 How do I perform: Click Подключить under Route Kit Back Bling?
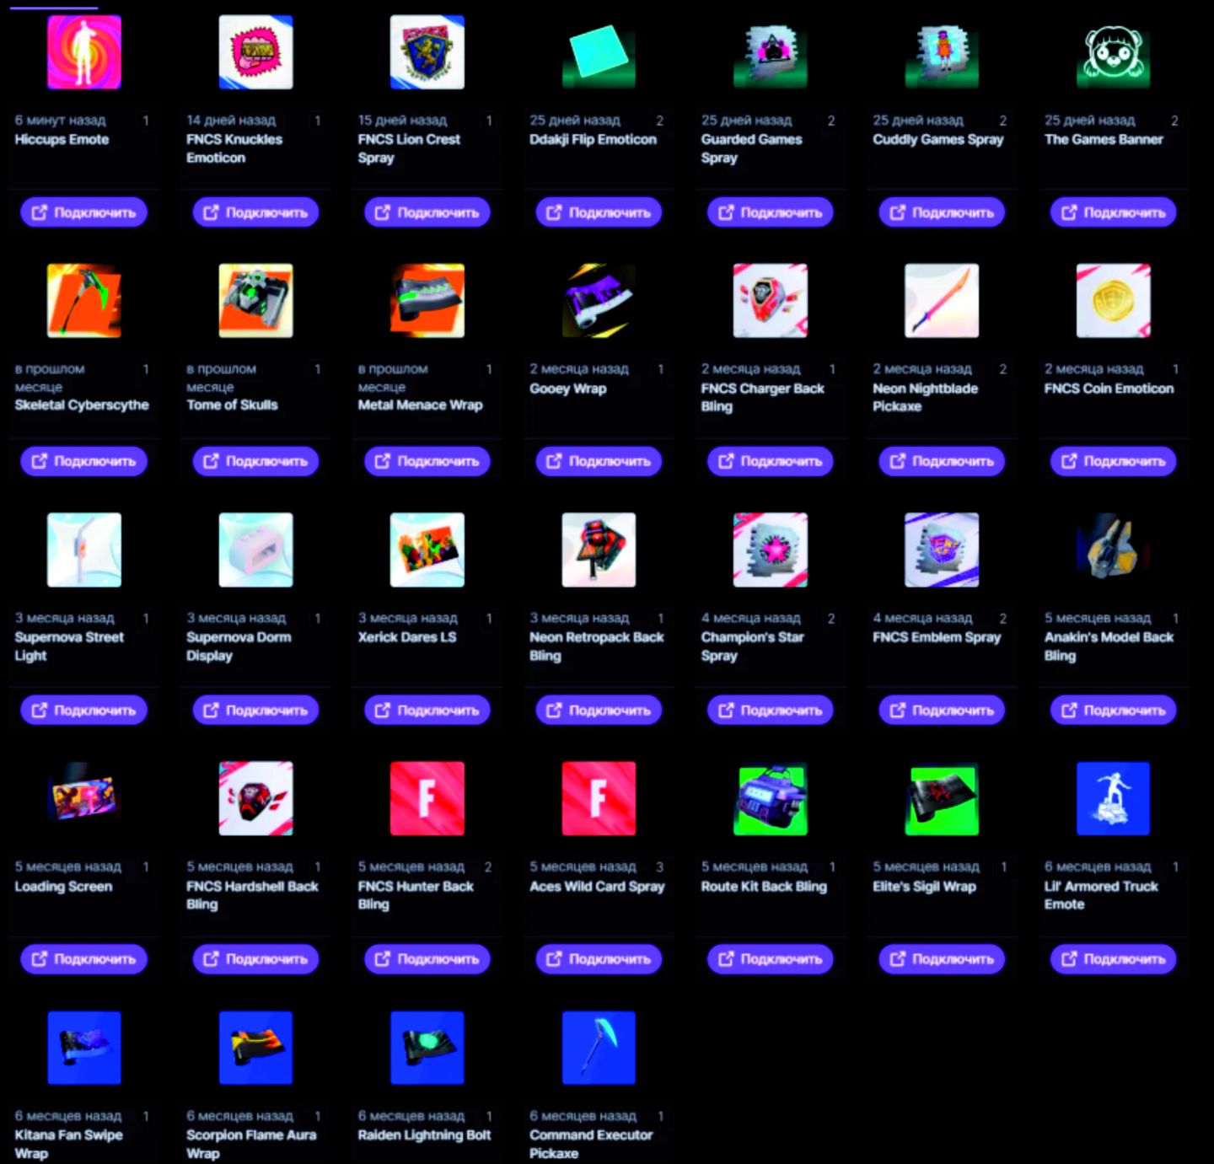coord(771,959)
